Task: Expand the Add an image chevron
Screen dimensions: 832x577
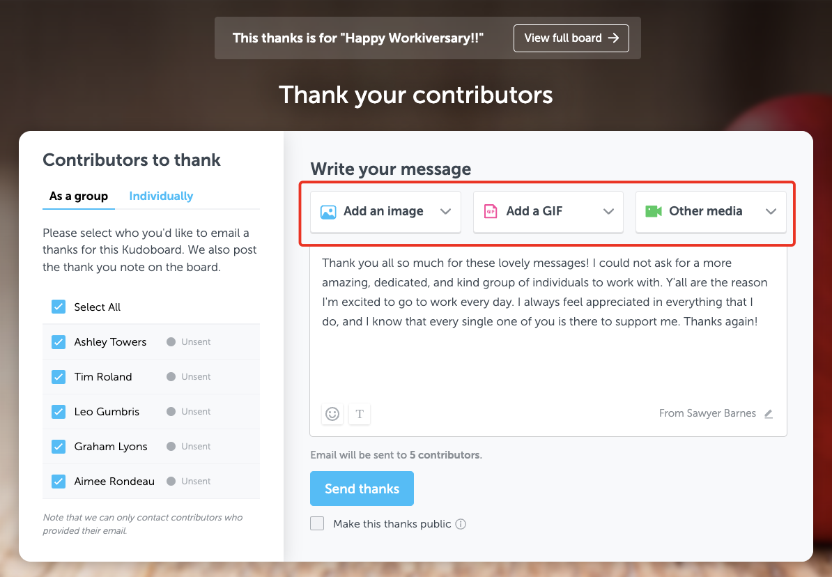Action: (446, 211)
